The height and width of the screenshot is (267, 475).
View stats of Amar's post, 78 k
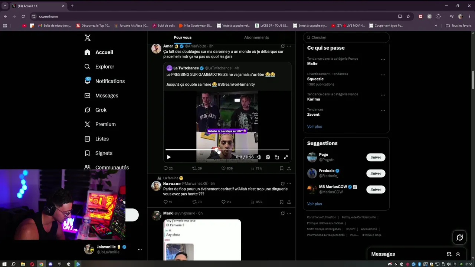click(256, 168)
